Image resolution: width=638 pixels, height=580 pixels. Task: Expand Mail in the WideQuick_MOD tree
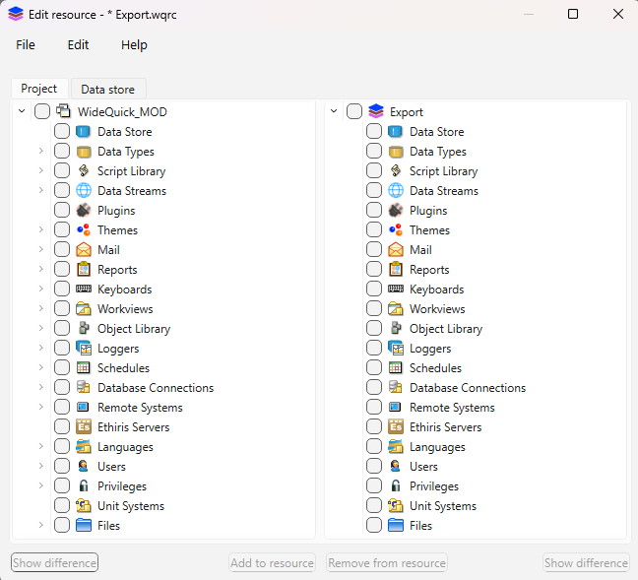coord(41,249)
